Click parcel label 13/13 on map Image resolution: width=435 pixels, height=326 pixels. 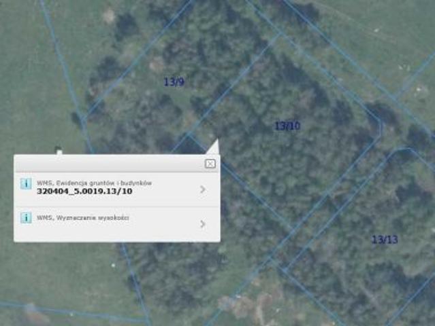(x=385, y=239)
